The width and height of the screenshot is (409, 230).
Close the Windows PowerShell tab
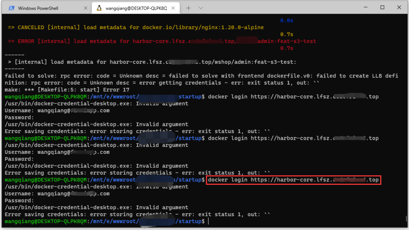pyautogui.click(x=85, y=8)
